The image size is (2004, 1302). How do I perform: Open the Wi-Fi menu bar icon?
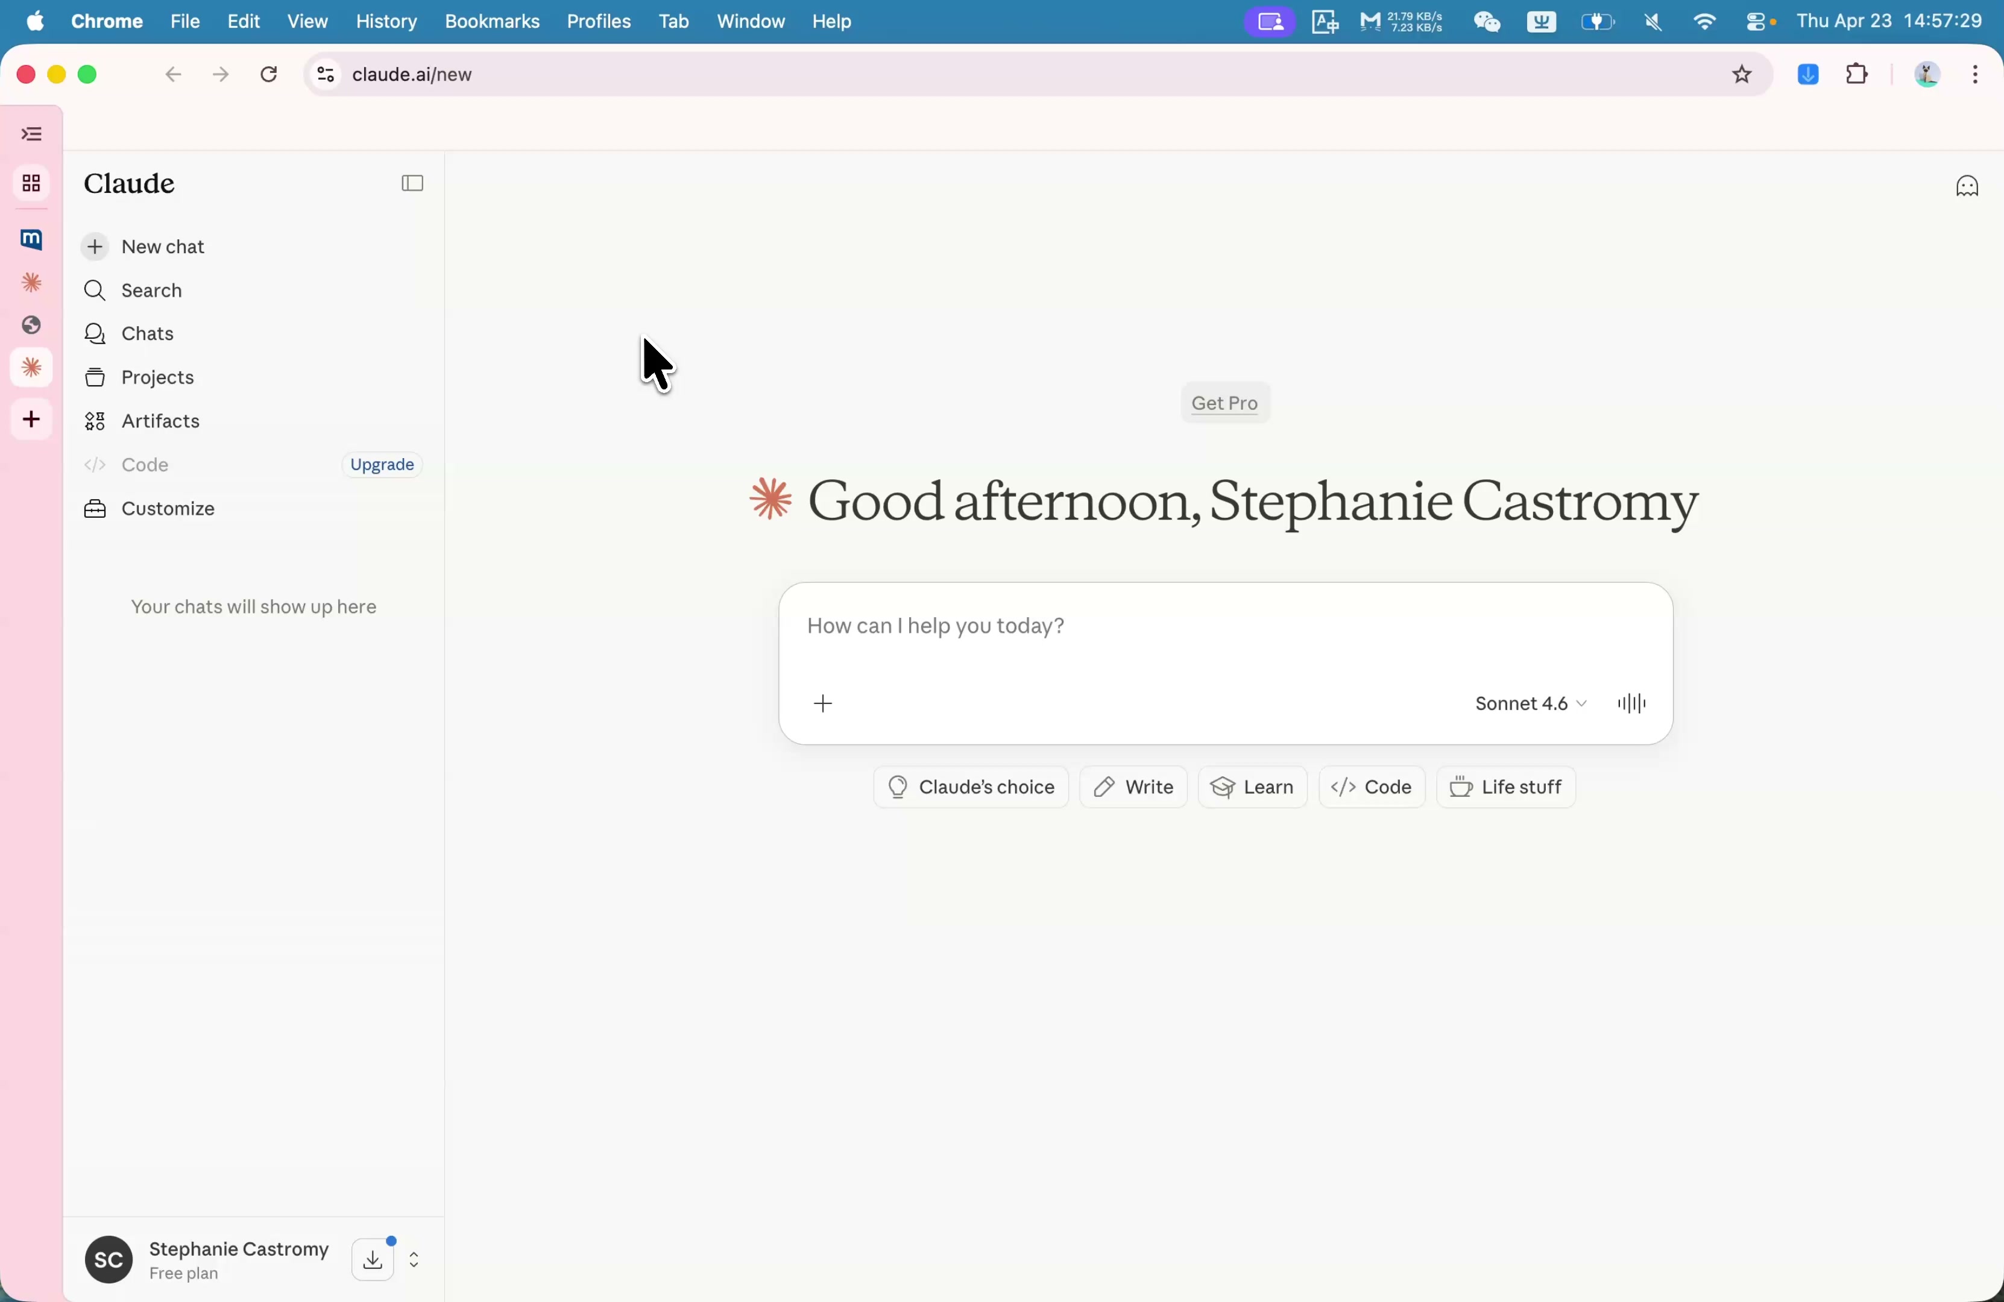coord(1704,21)
